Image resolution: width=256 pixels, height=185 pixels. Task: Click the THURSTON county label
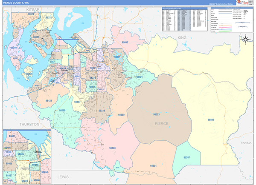click(x=29, y=124)
